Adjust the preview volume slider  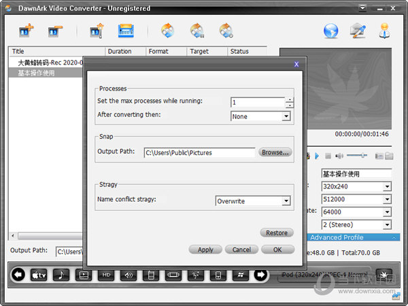click(x=357, y=155)
